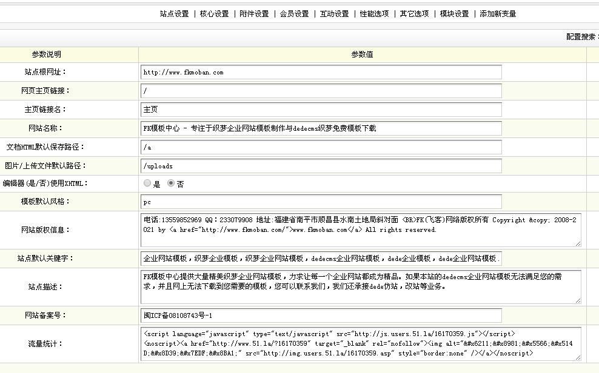Edit the 主页链接名 field
The image size is (599, 373).
pos(321,110)
